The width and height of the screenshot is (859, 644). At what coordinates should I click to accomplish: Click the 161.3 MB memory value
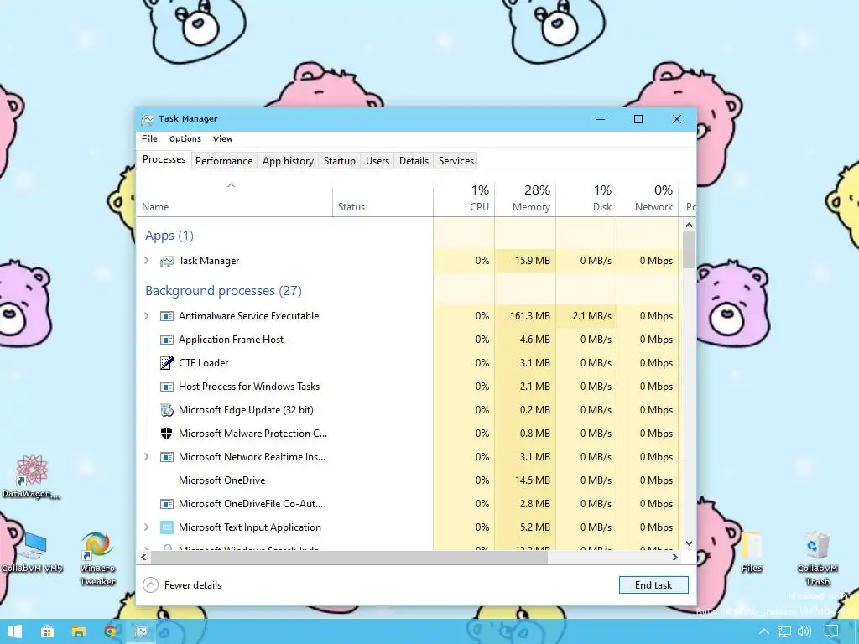tap(530, 316)
